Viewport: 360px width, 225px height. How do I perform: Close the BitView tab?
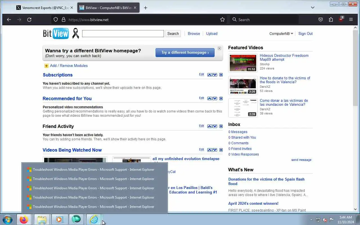tap(135, 8)
